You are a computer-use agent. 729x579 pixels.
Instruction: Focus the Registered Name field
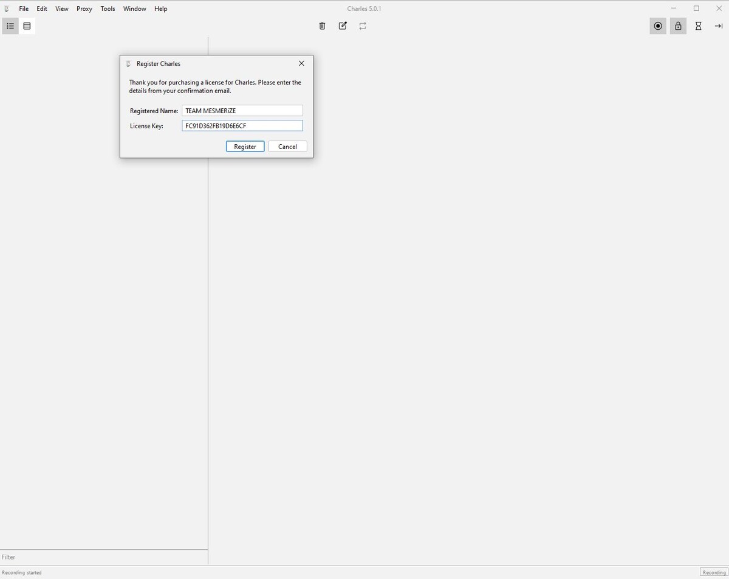click(x=242, y=111)
